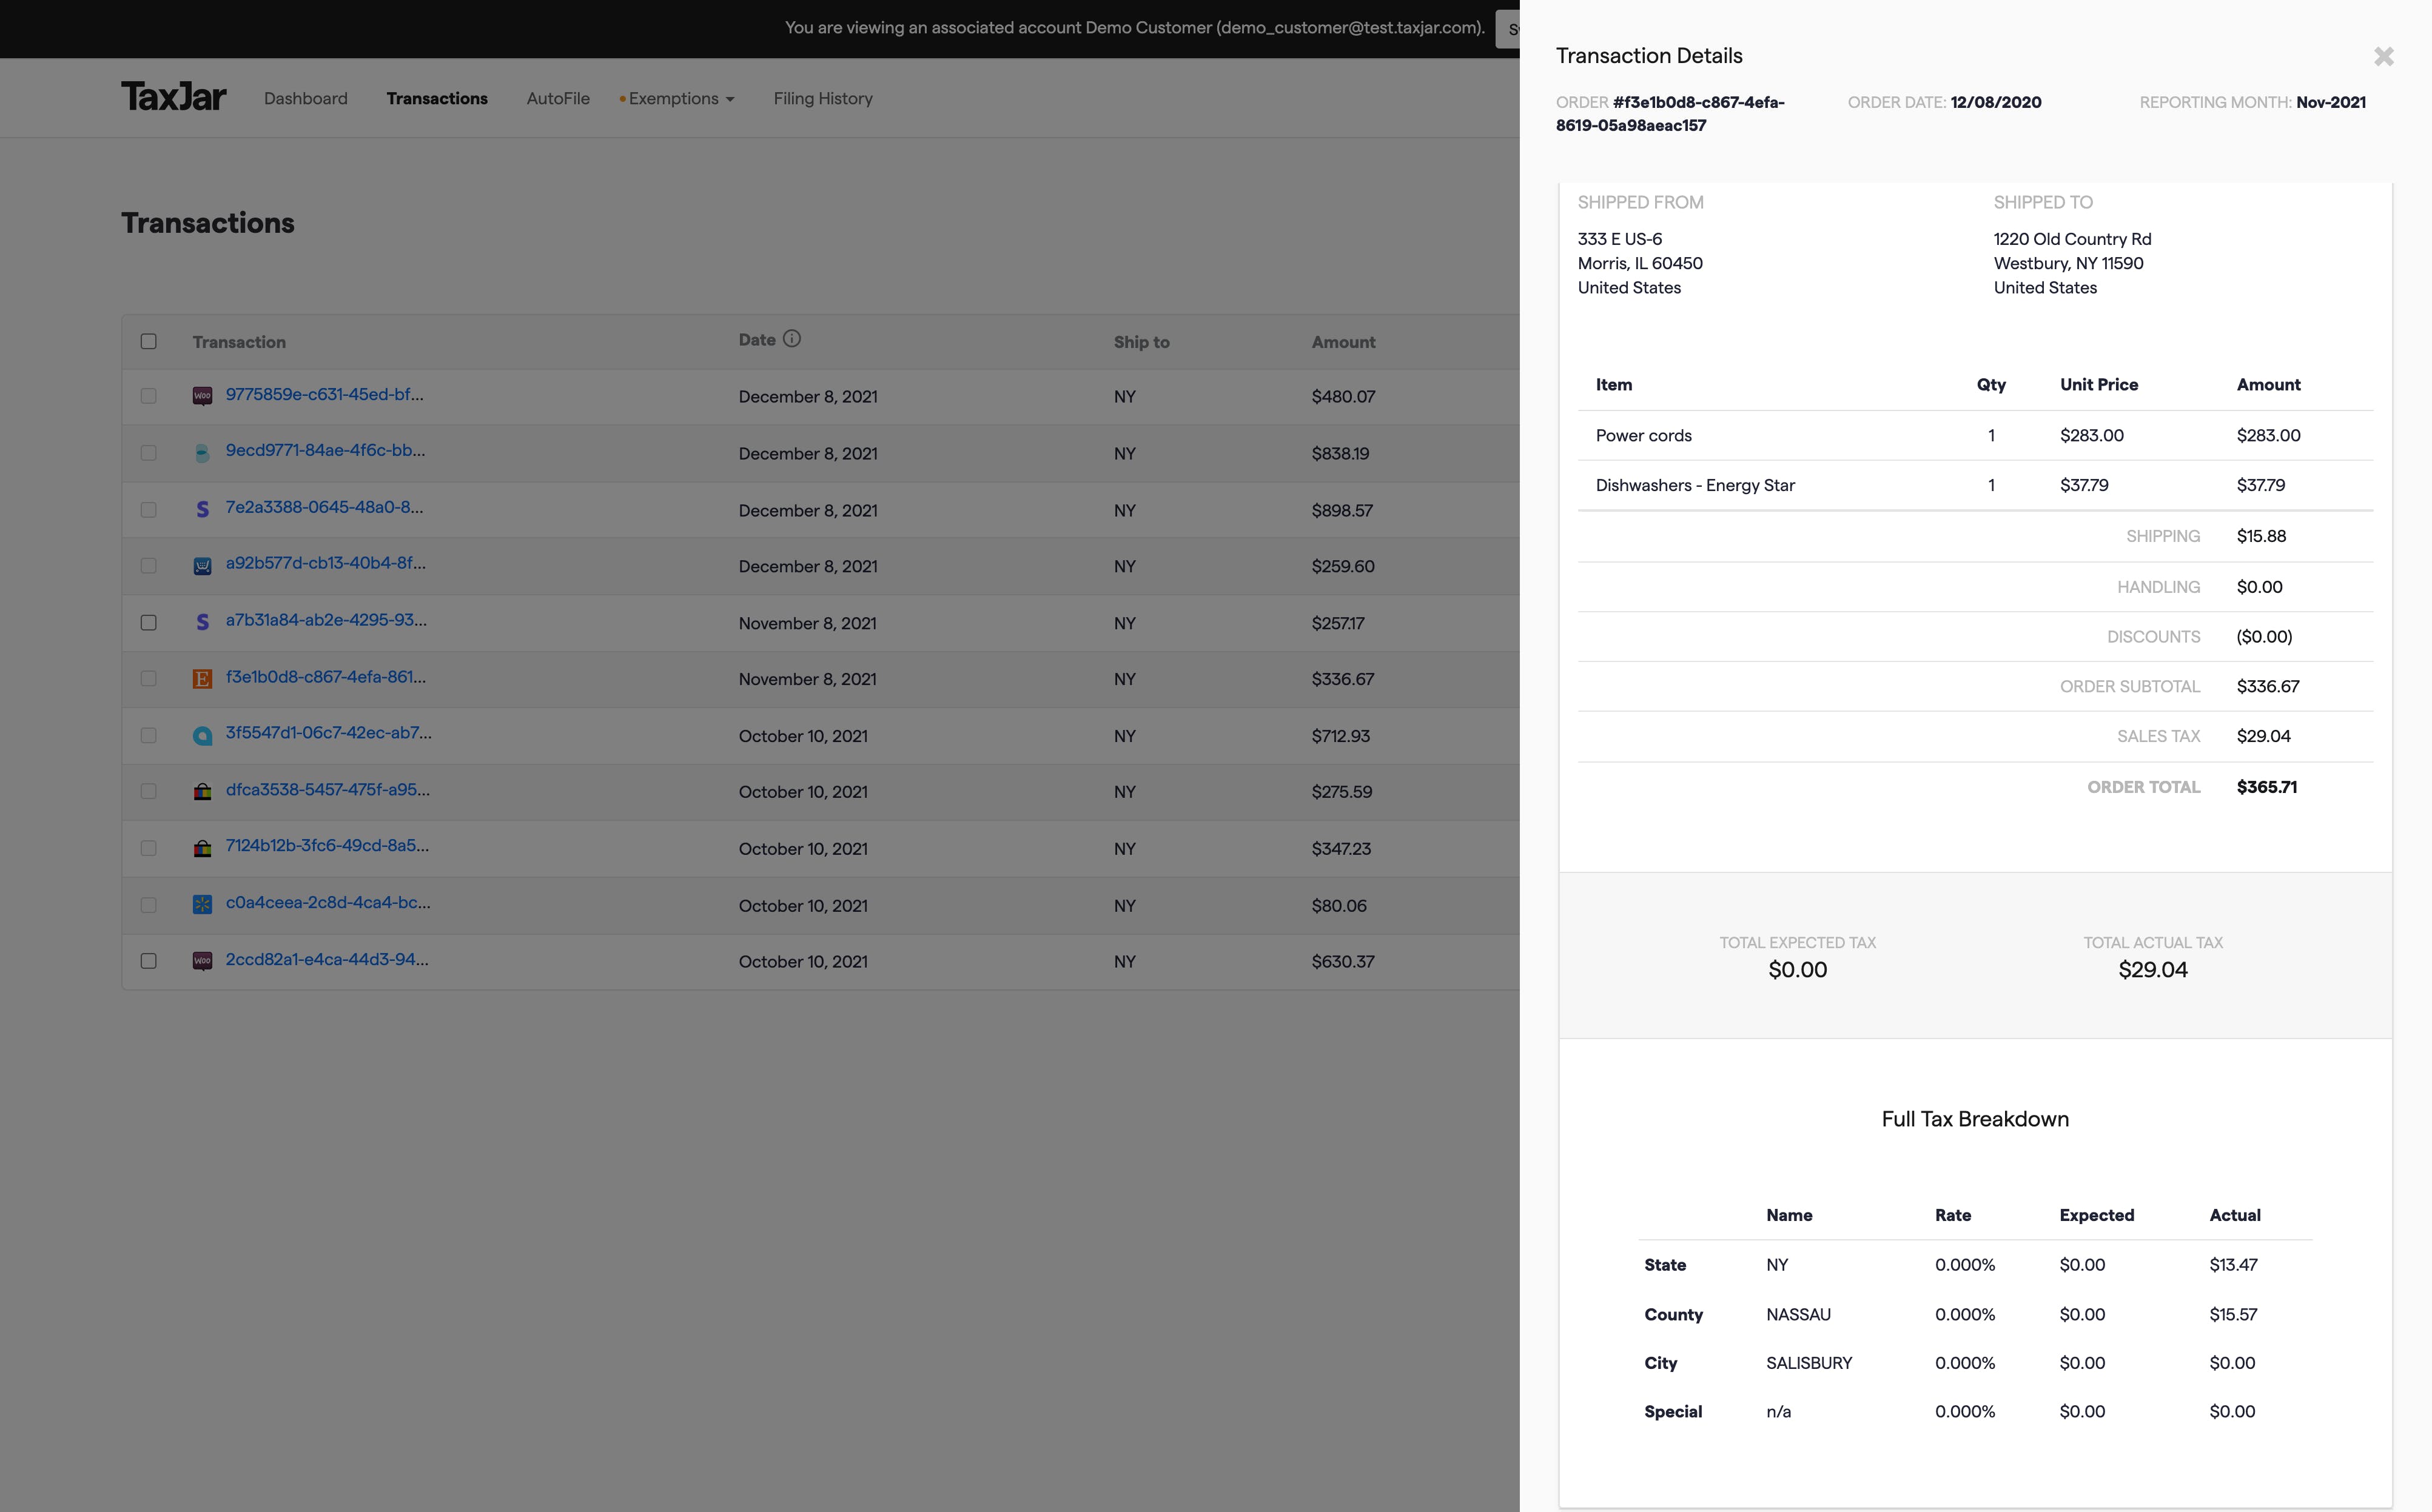Click the $480.07 amount cell

[x=1343, y=397]
